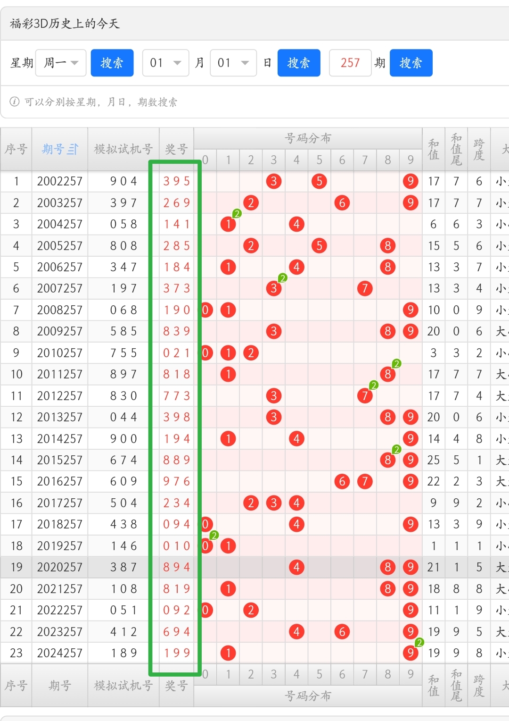This screenshot has height=721, width=509.
Task: Select period number 2024257
Action: pos(60,653)
